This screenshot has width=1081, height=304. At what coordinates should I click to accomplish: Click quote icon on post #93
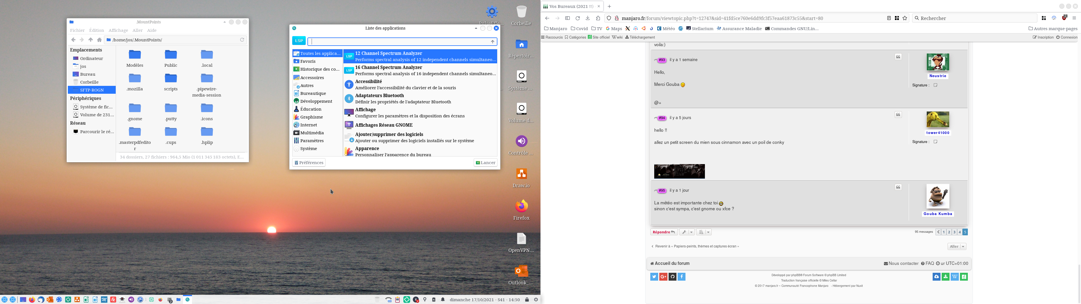click(x=898, y=57)
